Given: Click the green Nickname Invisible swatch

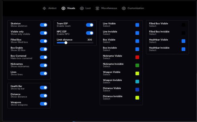Looking at the screenshot, I should [137, 65].
